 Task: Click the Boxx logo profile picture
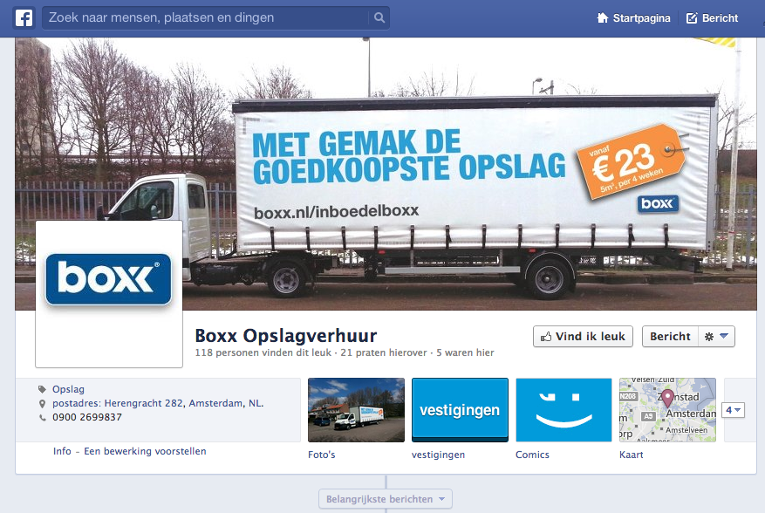tap(109, 293)
